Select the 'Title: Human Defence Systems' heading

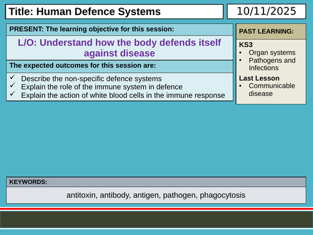click(x=85, y=11)
